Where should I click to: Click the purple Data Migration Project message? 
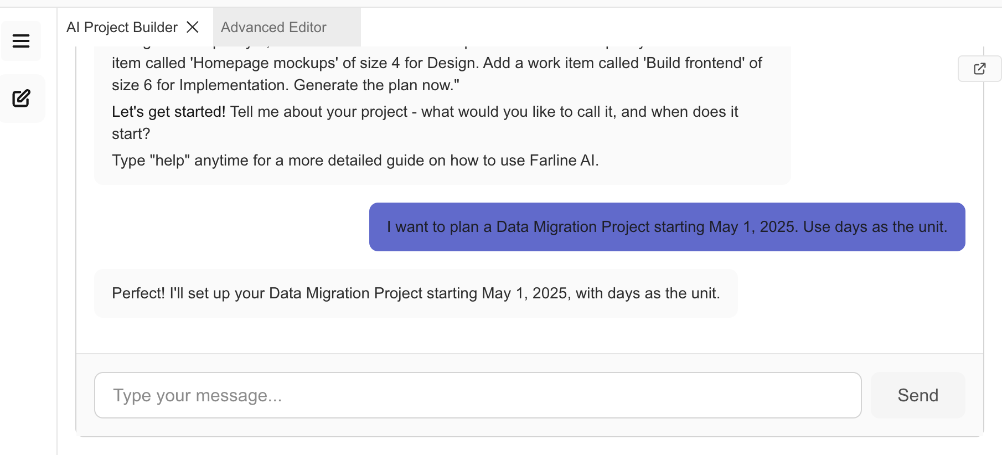click(x=667, y=227)
